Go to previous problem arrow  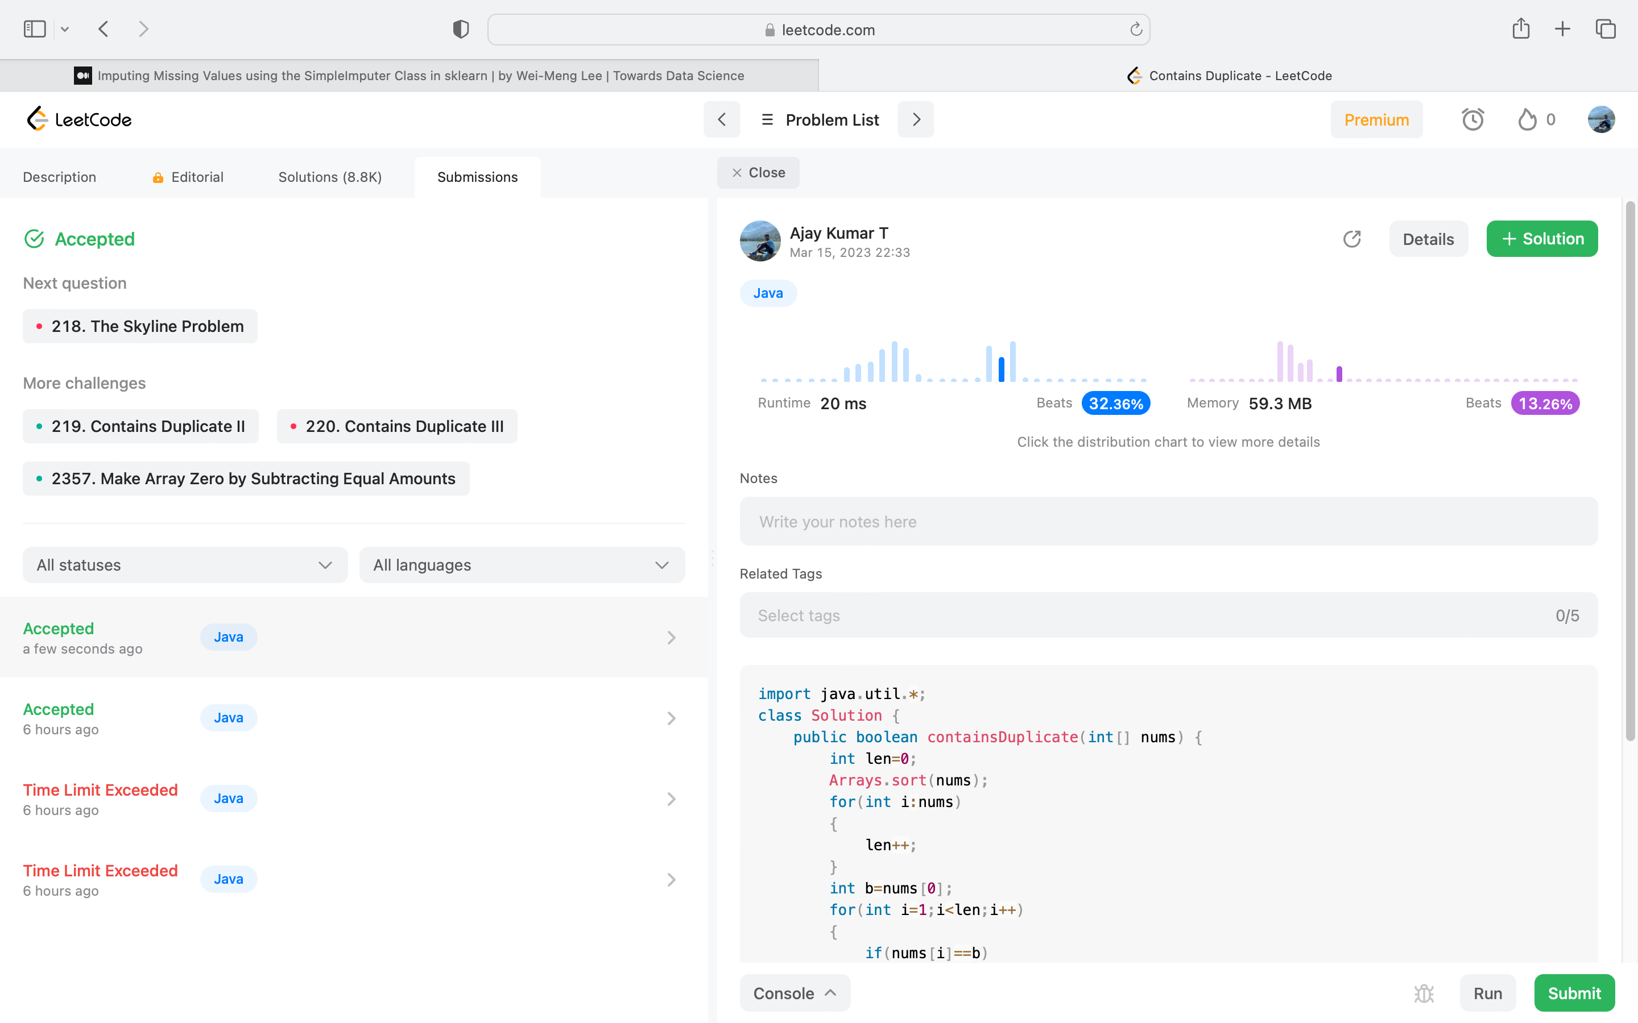(722, 120)
